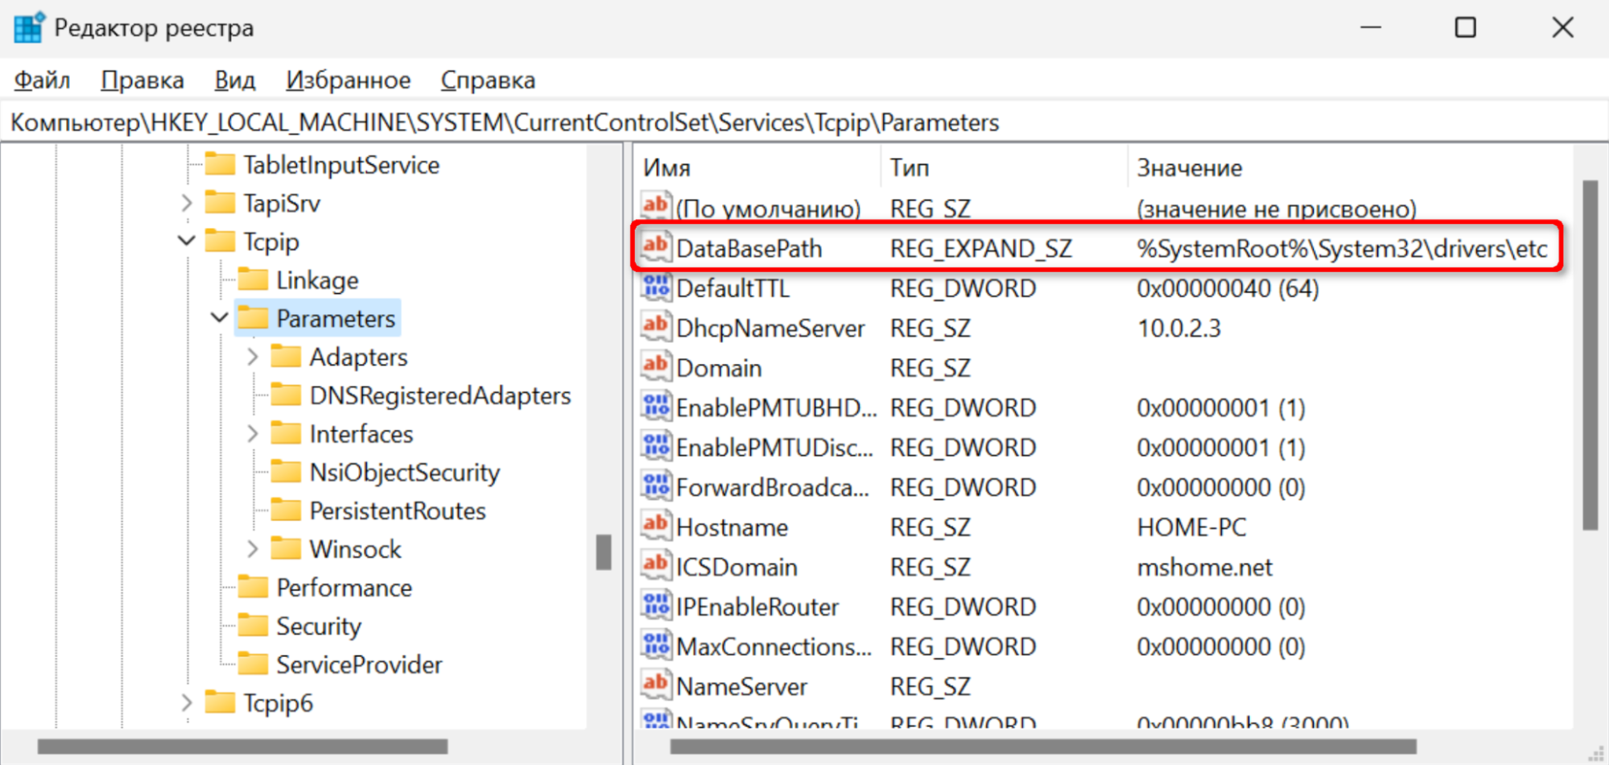The image size is (1609, 765).
Task: Click the default value (По умолчанию) icon
Action: (x=656, y=207)
